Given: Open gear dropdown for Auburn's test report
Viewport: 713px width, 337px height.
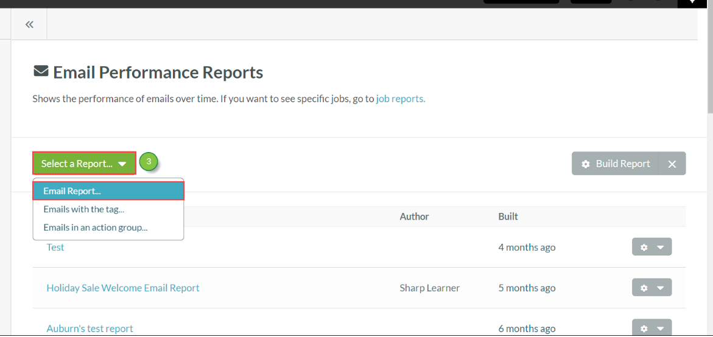Looking at the screenshot, I should pyautogui.click(x=652, y=327).
